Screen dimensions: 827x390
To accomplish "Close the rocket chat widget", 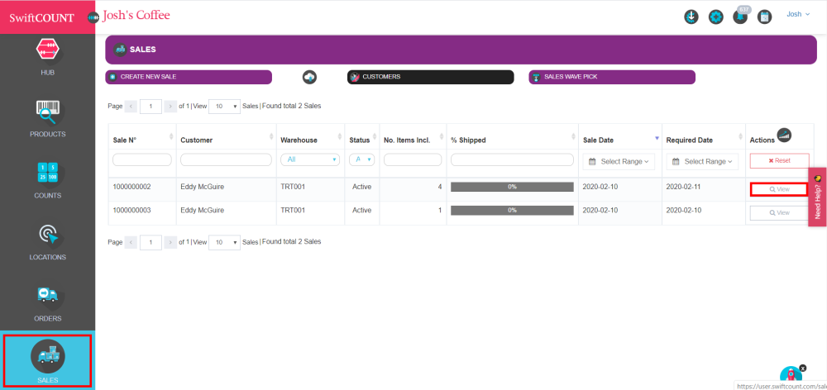I will (x=803, y=368).
